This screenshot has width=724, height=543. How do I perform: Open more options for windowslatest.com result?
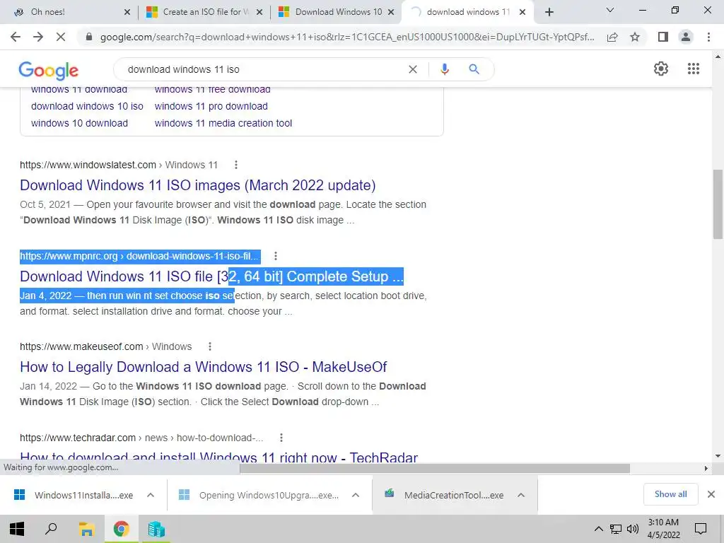[x=236, y=165]
